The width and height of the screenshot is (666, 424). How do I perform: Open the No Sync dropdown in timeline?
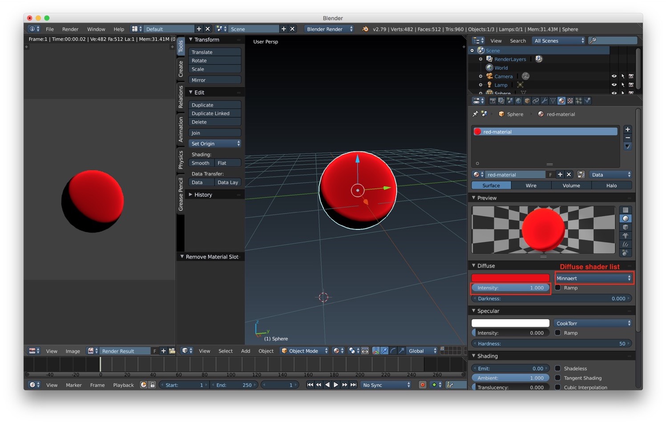[386, 385]
